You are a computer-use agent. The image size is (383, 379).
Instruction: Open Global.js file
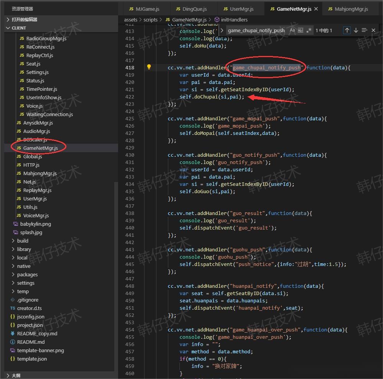pyautogui.click(x=33, y=156)
